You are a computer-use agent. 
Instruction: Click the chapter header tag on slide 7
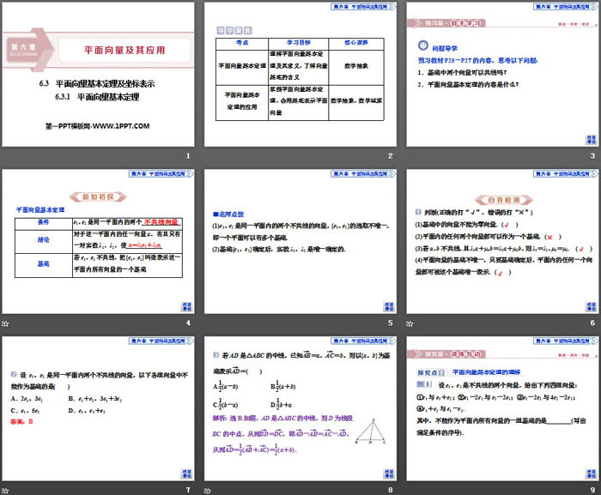click(161, 341)
